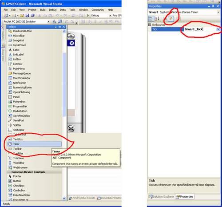Open the Debug menu
The width and height of the screenshot is (222, 207).
click(53, 10)
